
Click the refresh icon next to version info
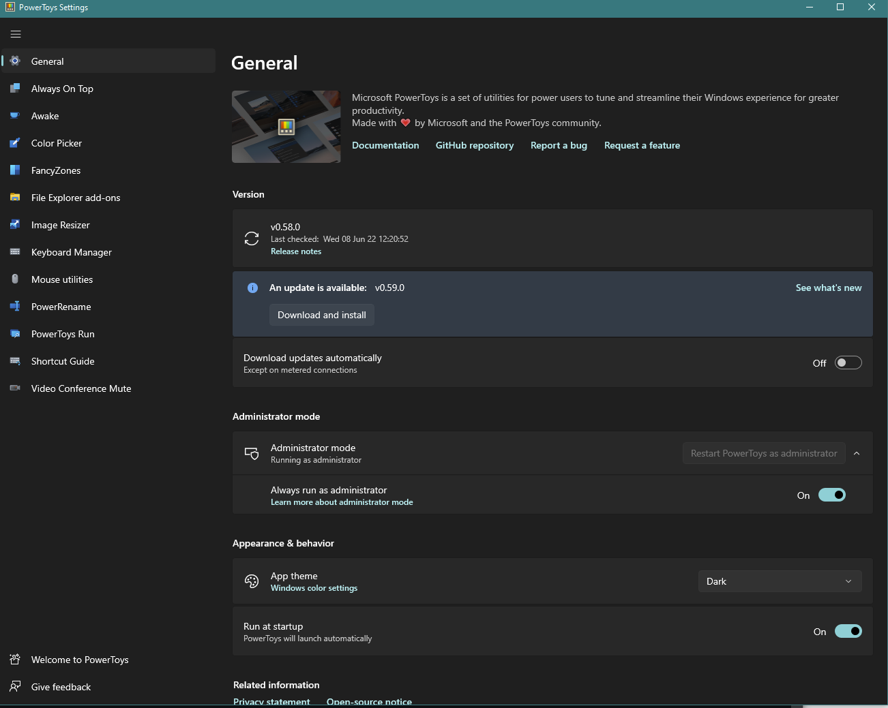tap(252, 238)
